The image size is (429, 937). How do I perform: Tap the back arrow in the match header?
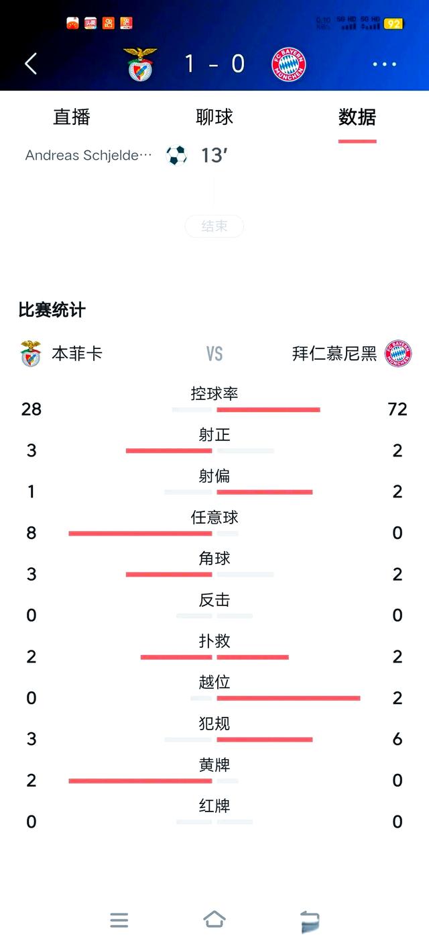[x=29, y=64]
